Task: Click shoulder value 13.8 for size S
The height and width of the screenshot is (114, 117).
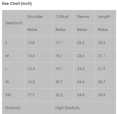Action: [31, 43]
